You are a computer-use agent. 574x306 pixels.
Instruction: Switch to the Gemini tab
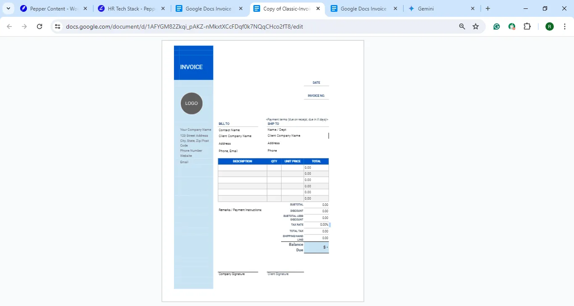[442, 8]
